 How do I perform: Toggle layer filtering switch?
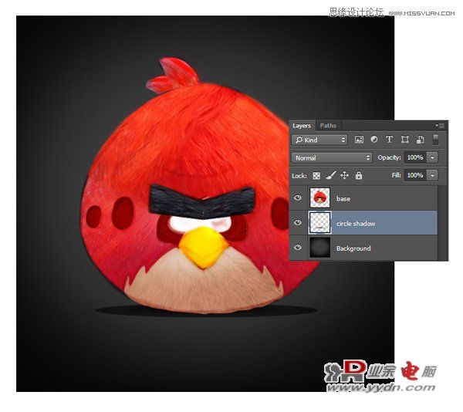point(435,140)
